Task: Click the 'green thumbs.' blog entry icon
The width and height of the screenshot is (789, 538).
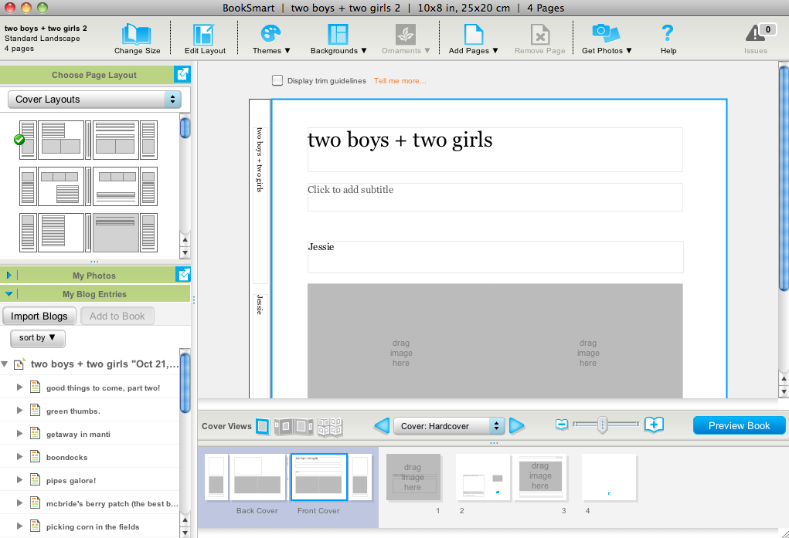Action: coord(35,411)
